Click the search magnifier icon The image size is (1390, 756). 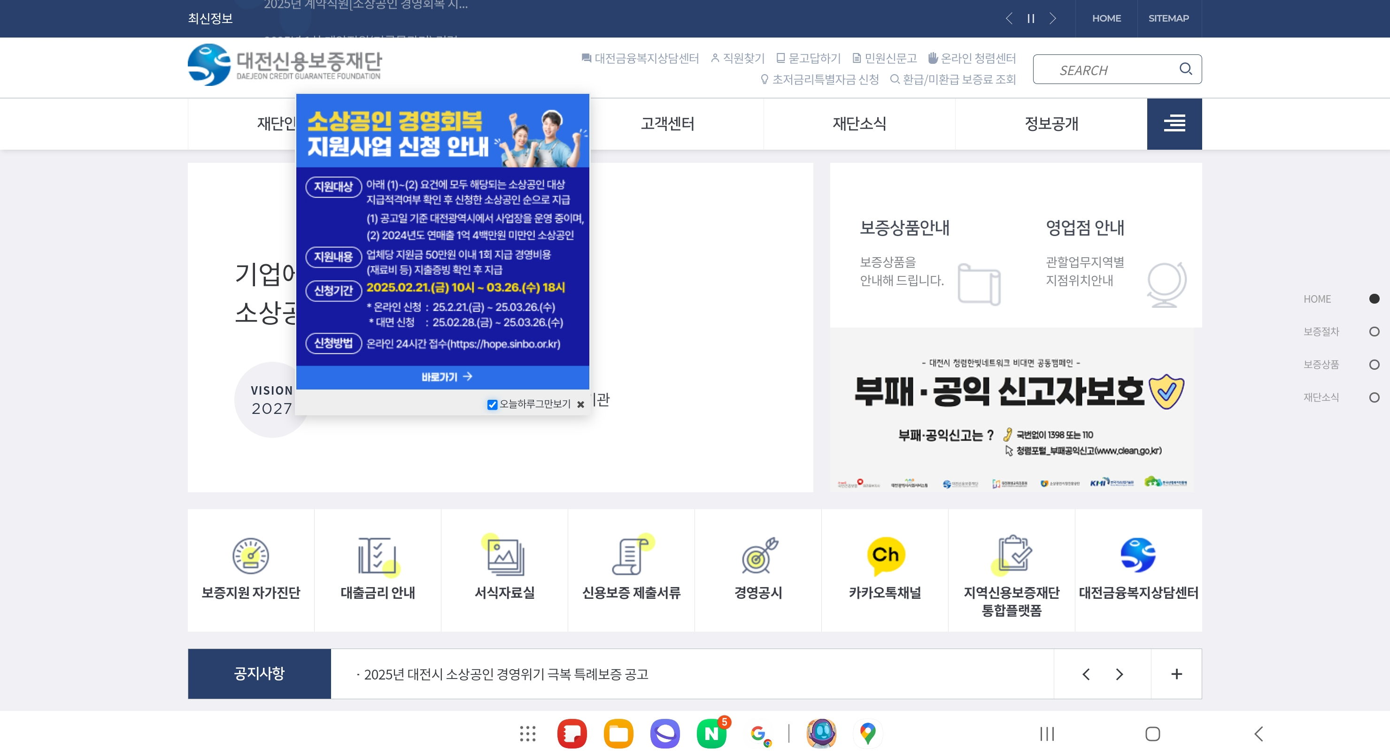click(1185, 69)
